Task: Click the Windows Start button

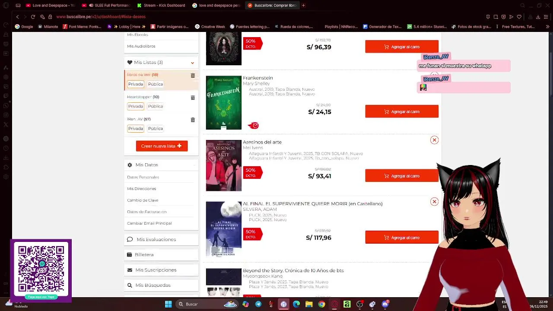Action: [x=168, y=304]
